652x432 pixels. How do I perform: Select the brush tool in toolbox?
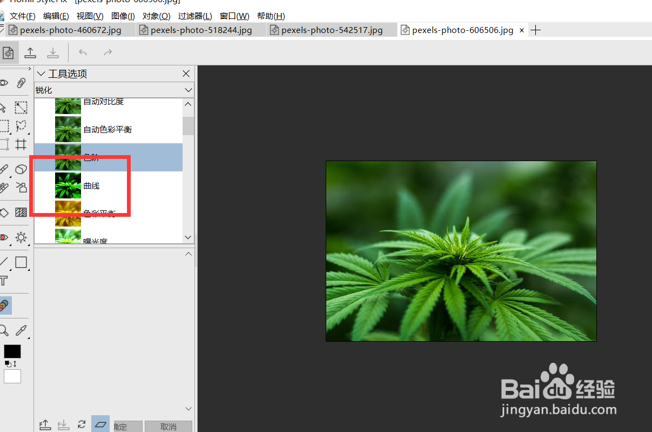coord(4,170)
